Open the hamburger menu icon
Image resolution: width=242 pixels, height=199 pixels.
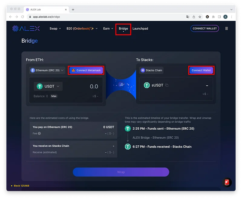226,28
